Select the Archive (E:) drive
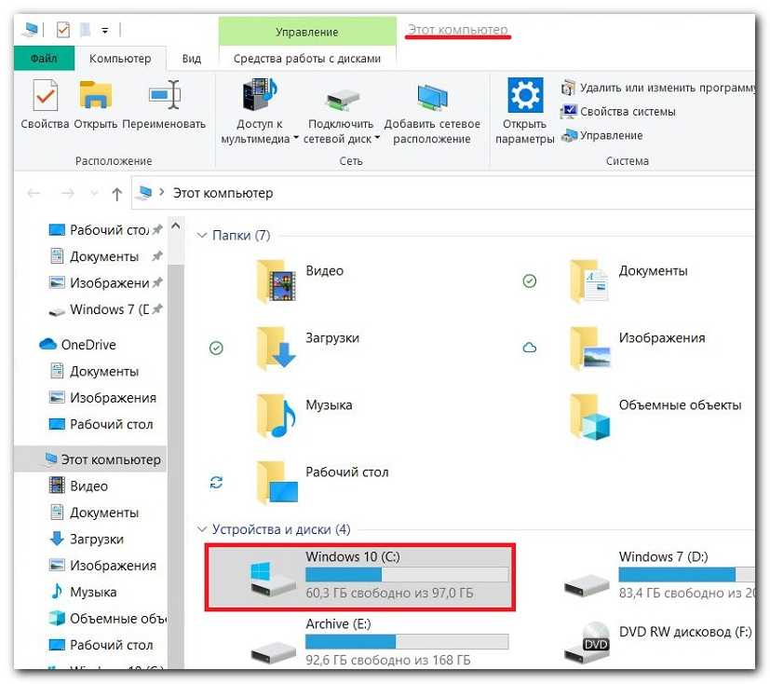770x684 pixels. (379, 644)
